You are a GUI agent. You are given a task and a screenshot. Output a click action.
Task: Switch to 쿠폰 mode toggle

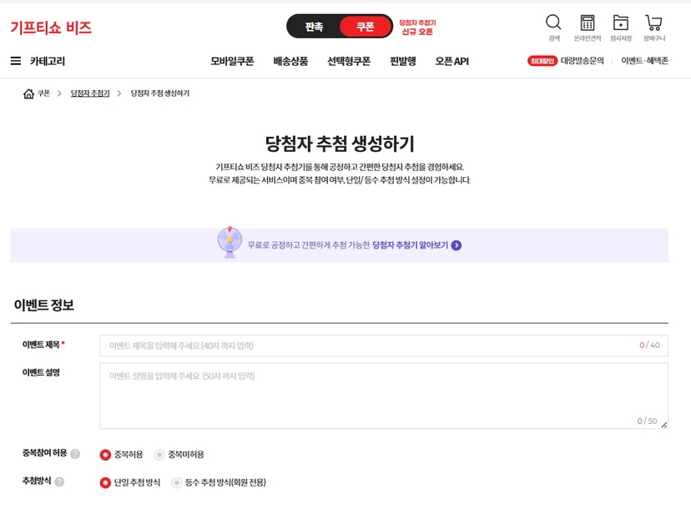click(x=366, y=27)
